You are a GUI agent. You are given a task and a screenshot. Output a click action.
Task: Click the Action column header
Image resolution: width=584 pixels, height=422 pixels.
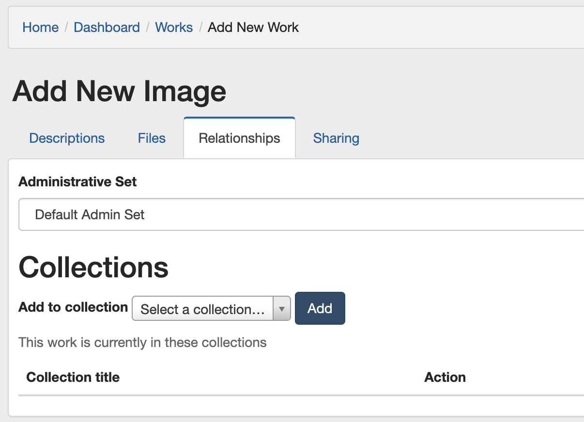pos(445,377)
